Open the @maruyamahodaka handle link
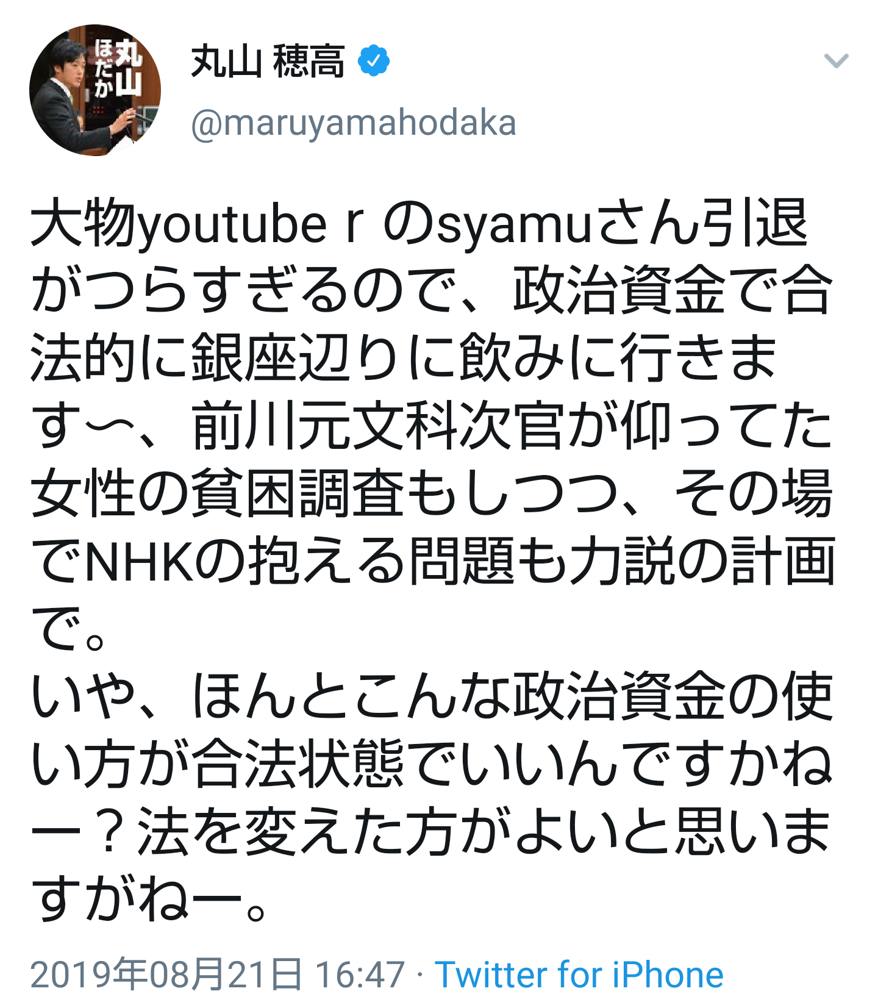 pos(354,123)
